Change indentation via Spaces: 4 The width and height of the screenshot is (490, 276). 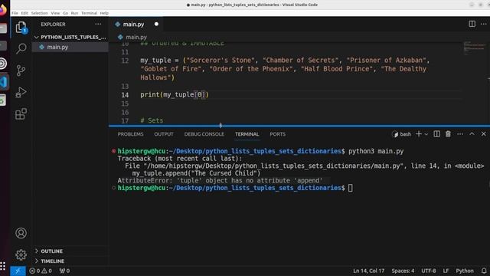point(403,271)
